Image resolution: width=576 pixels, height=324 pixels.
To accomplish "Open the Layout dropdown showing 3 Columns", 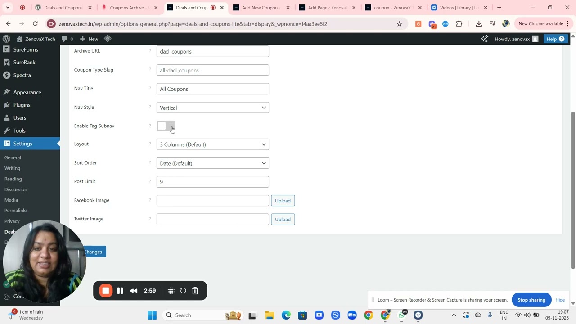I will tap(213, 144).
